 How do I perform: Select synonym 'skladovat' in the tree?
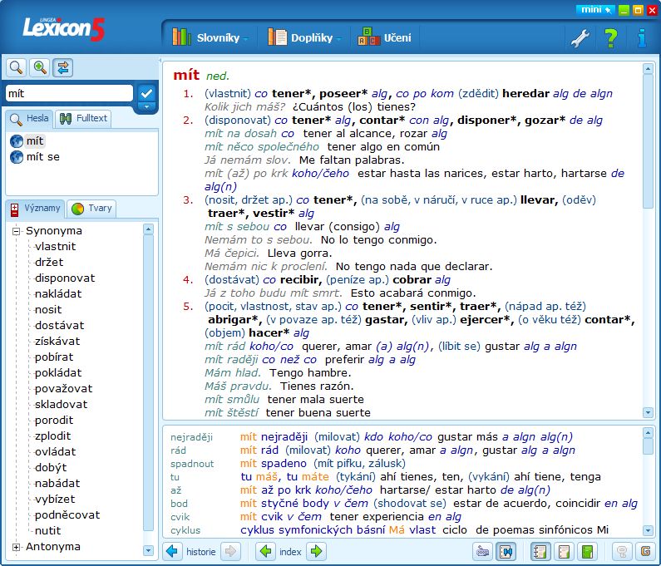point(62,405)
